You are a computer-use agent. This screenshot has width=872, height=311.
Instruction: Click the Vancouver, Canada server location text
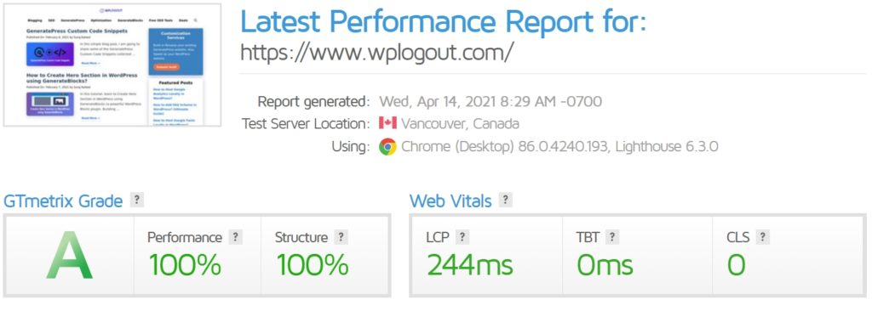pos(460,123)
